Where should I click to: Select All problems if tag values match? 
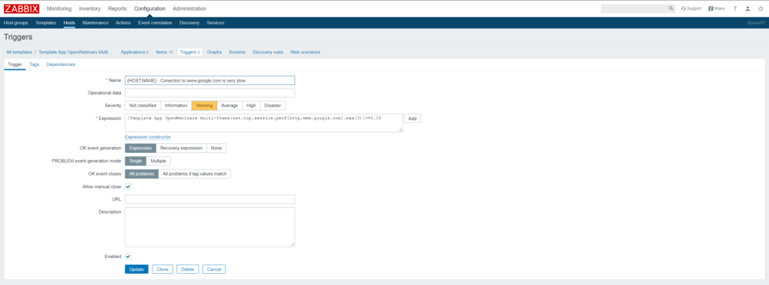(x=195, y=174)
